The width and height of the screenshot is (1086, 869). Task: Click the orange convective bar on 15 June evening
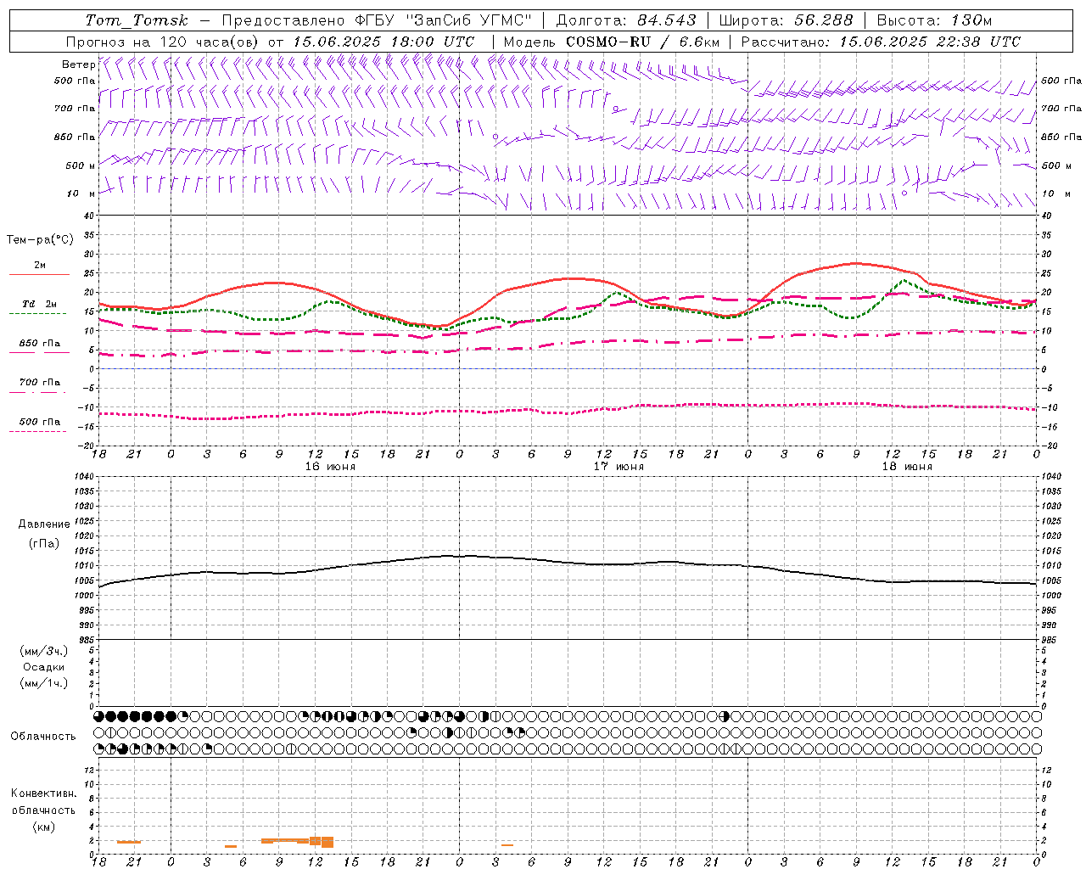(x=129, y=842)
